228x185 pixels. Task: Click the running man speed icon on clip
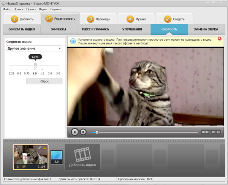coord(40,148)
